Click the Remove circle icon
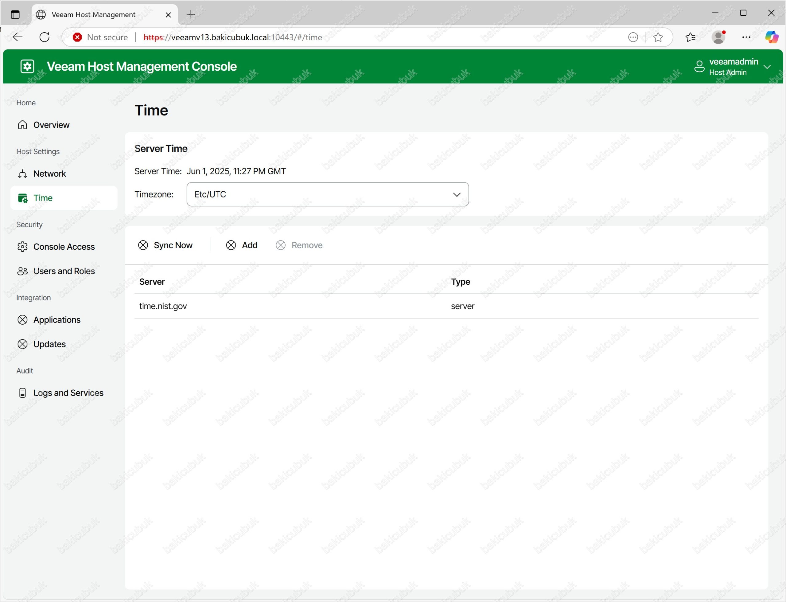 point(281,245)
